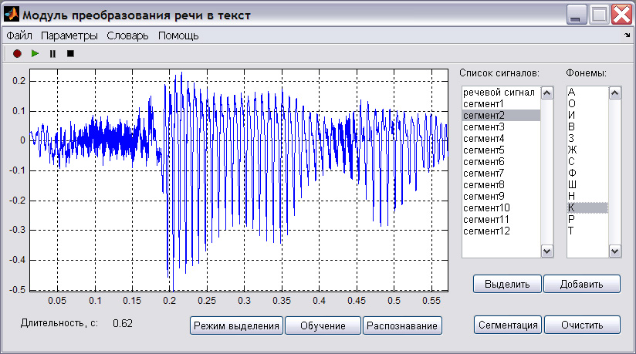Click down arrow of Фонемы list scrollbar

tap(614, 251)
